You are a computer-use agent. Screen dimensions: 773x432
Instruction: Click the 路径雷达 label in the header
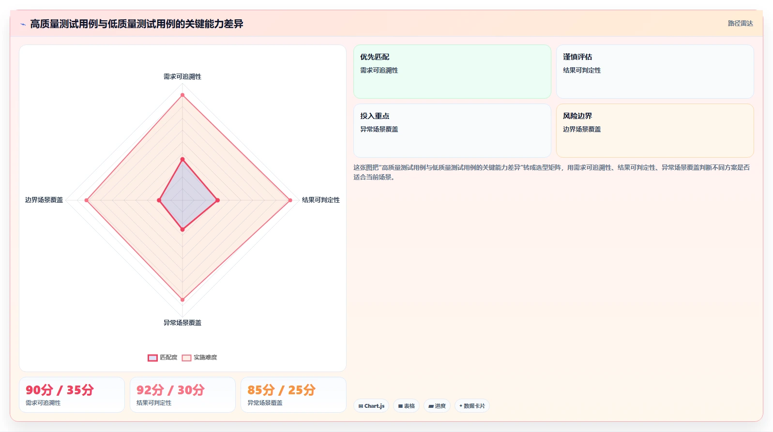coord(740,23)
